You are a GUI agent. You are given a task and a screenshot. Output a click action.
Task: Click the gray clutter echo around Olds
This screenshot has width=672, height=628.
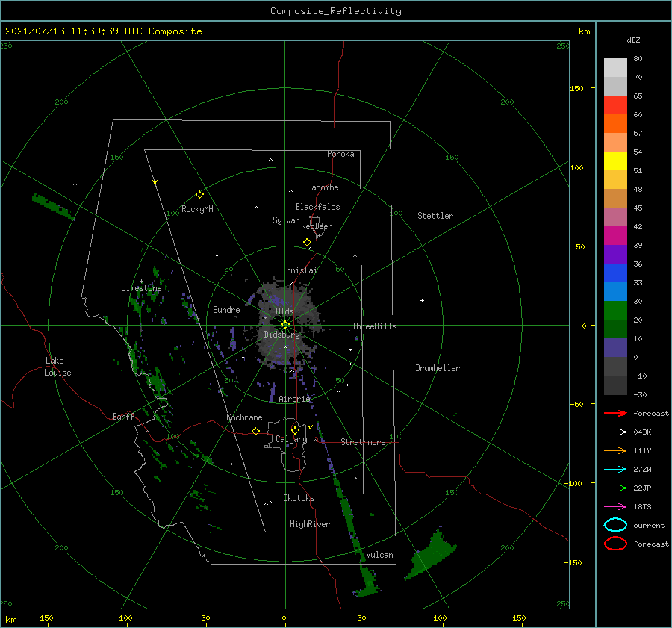coord(288,324)
